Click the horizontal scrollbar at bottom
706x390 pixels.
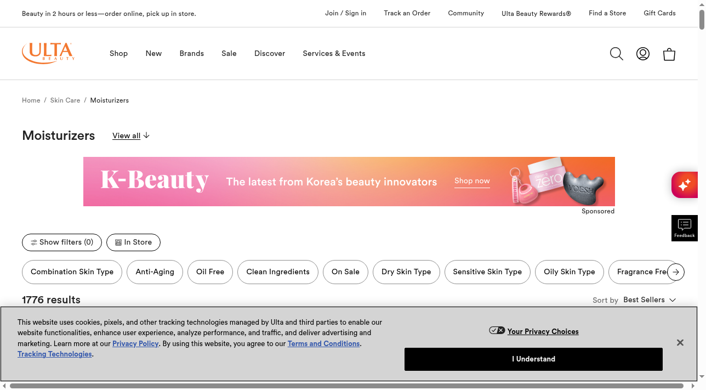(346, 386)
